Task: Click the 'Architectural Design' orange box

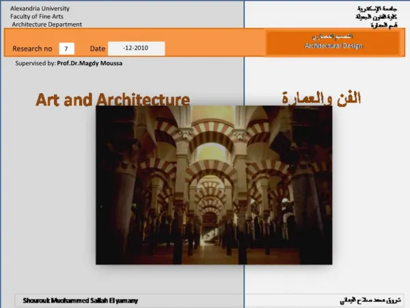Action: (333, 42)
